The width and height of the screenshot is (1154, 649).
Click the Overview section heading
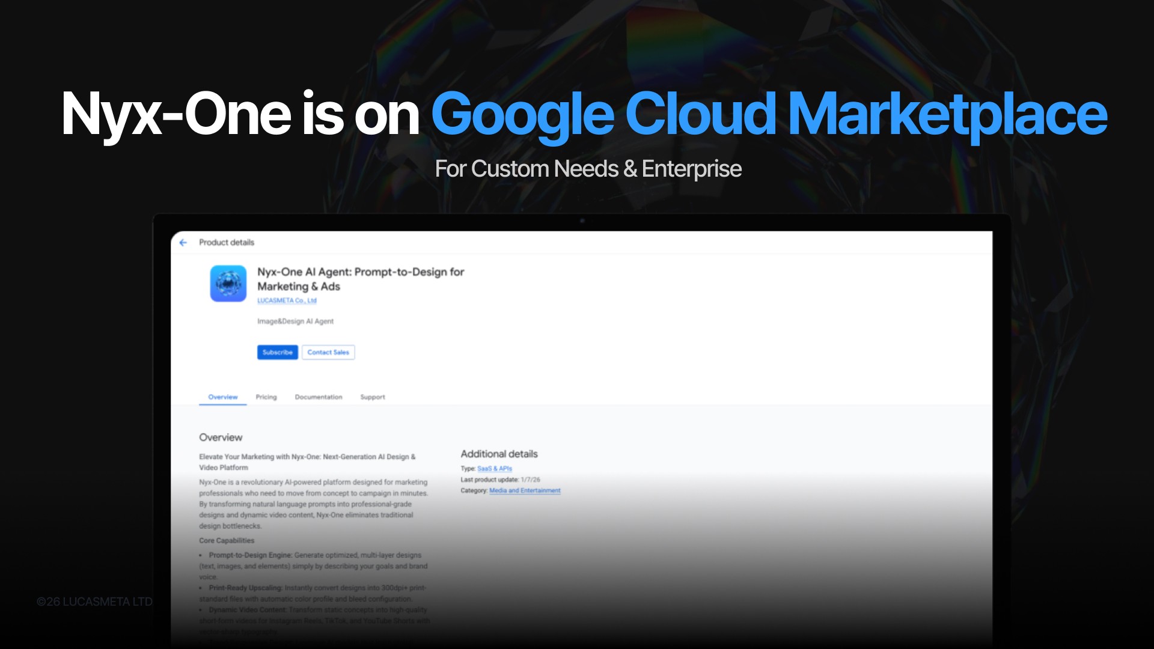click(x=221, y=437)
